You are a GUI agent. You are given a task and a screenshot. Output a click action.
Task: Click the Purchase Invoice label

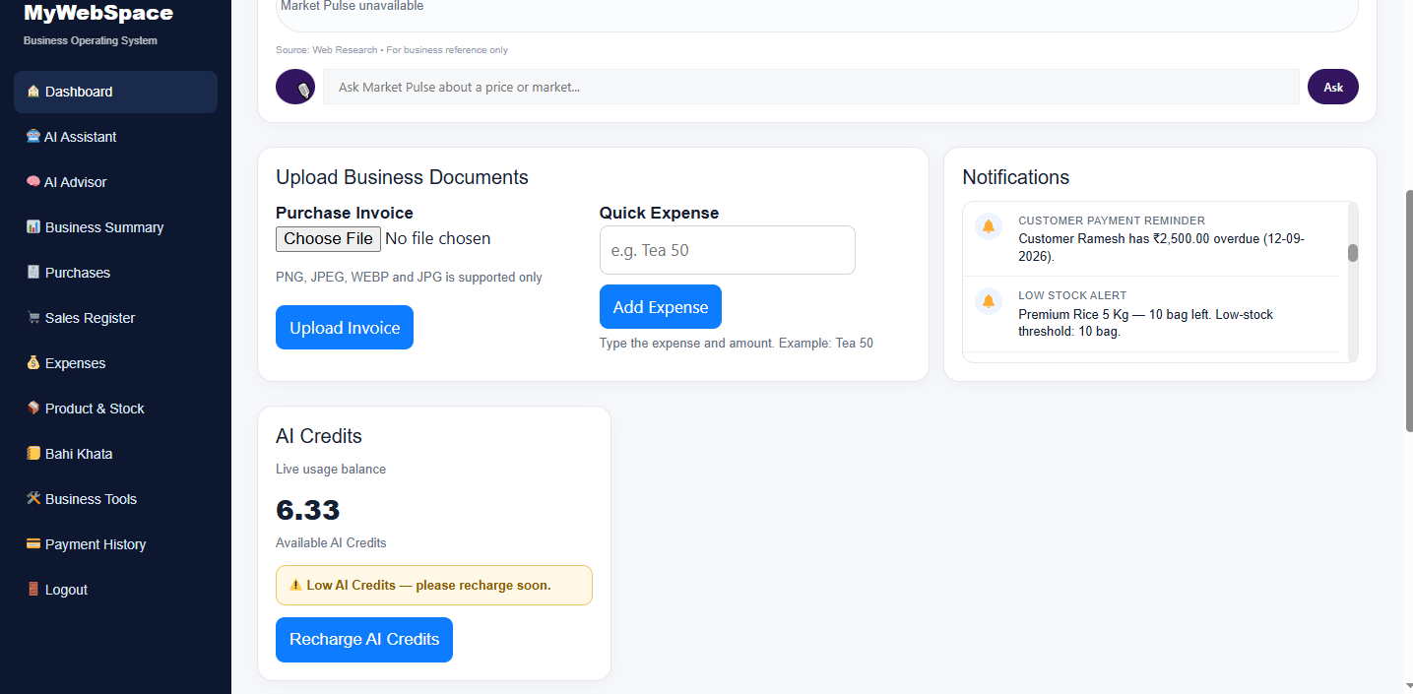click(x=345, y=213)
